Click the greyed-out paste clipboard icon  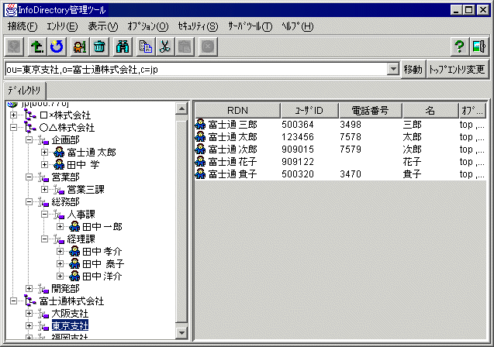pyautogui.click(x=185, y=47)
